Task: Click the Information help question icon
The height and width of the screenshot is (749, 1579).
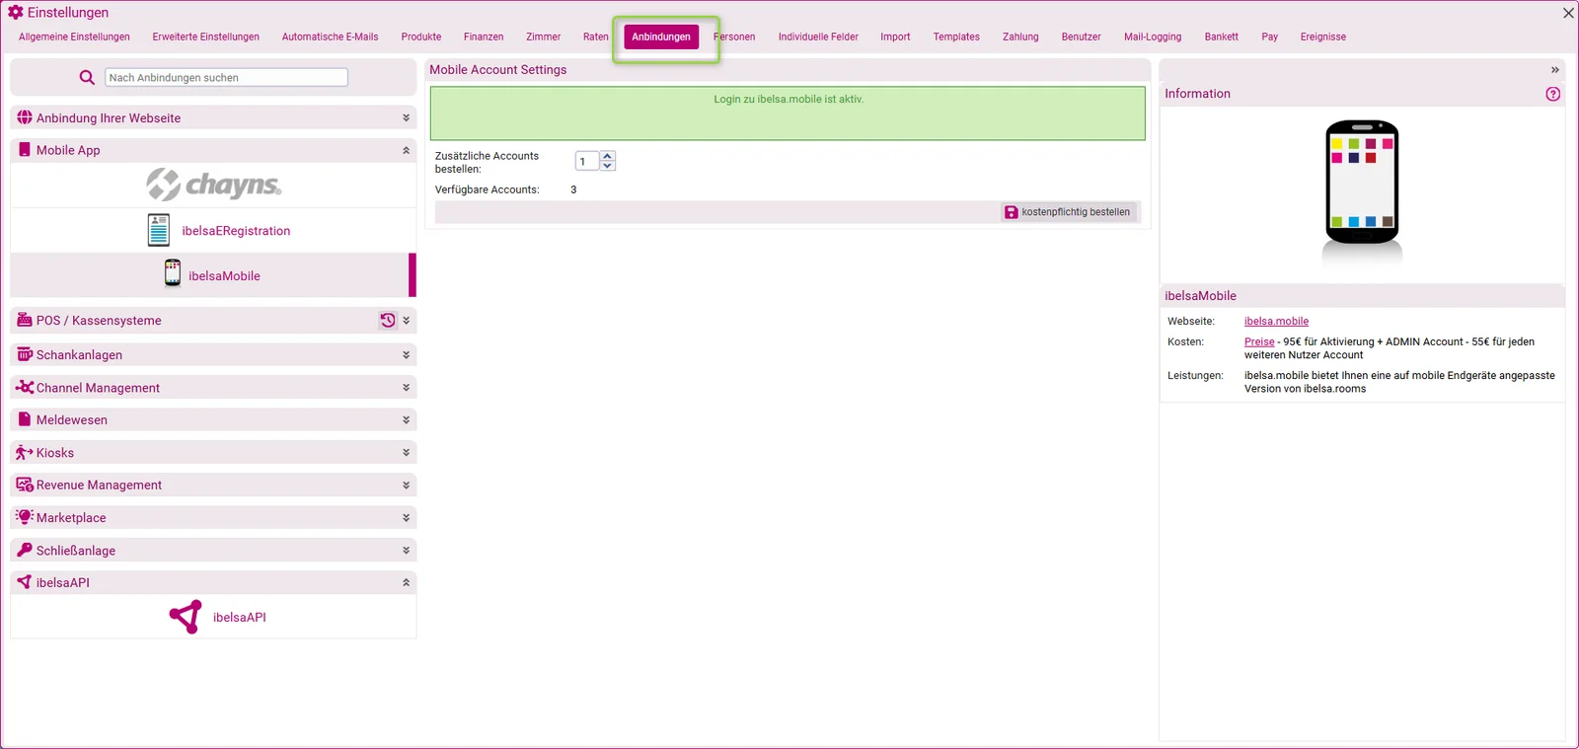Action: point(1553,94)
